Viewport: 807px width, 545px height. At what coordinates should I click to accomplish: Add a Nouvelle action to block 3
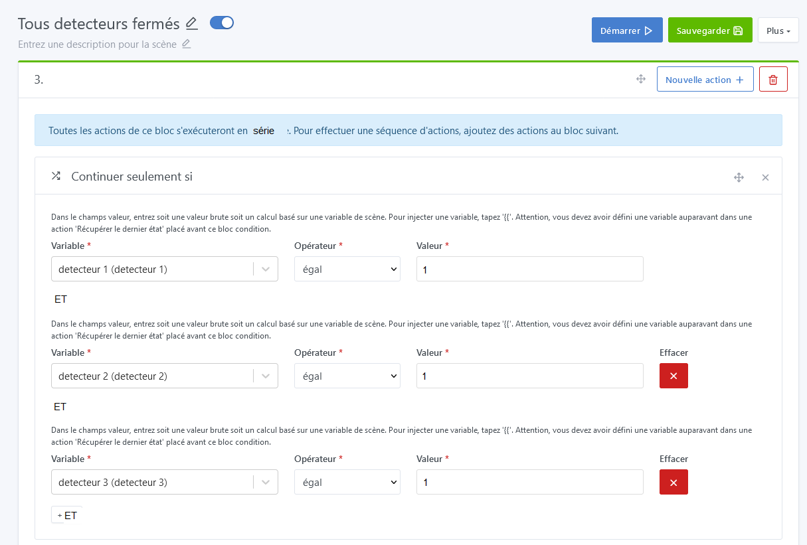coord(705,80)
